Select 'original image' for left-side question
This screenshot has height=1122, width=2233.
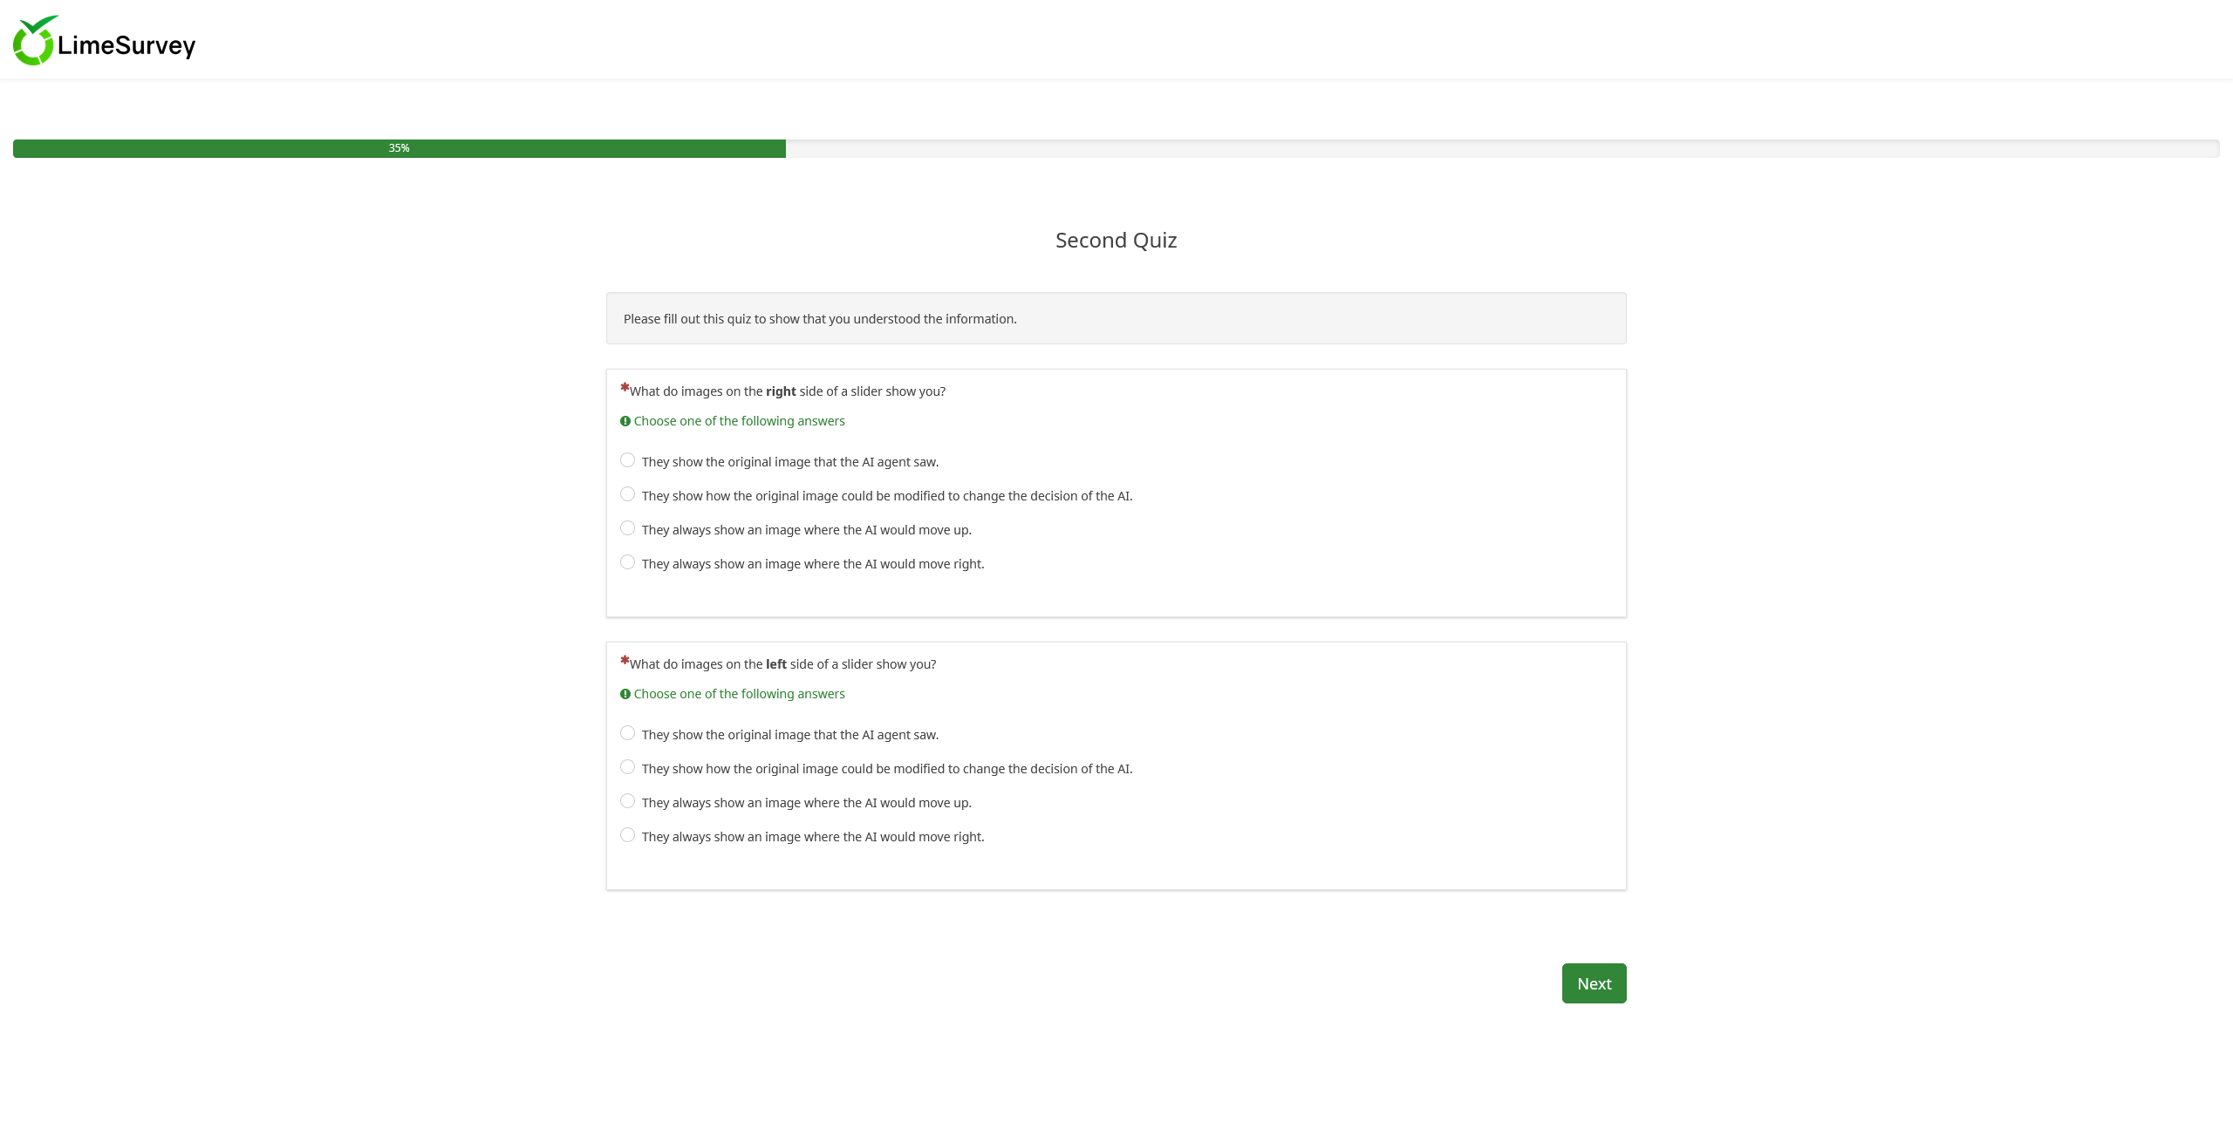click(627, 733)
